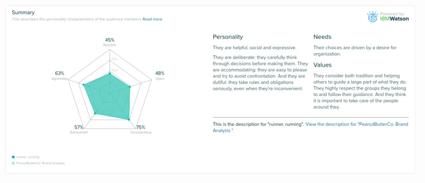Screen dimensions: 425x183
Task: Click the Neurotic data point on radar chart
Action: [110, 74]
